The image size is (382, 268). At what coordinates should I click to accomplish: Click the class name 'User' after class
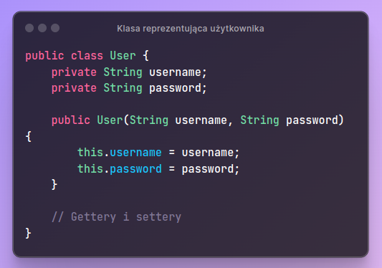tap(123, 56)
